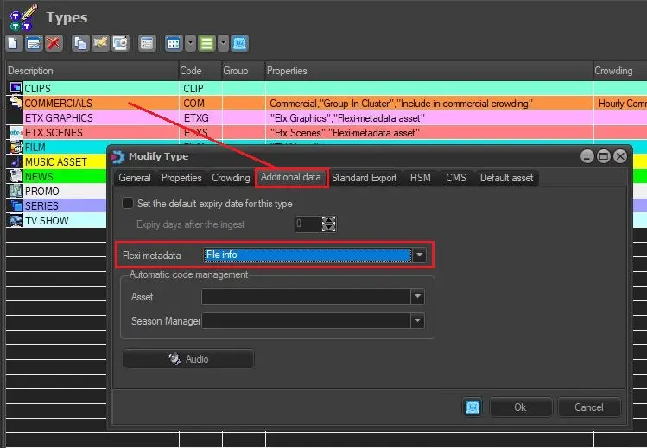
Task: Open the Flexi-metadata dropdown
Action: pos(419,256)
